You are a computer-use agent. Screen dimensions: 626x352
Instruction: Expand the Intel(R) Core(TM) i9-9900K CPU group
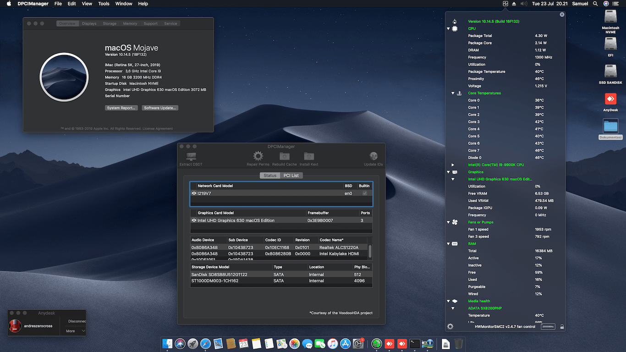tap(453, 165)
